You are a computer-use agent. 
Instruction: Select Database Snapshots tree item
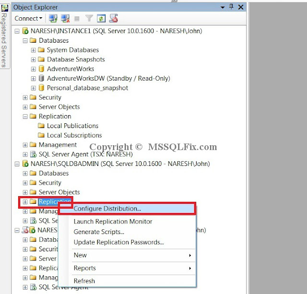point(76,59)
